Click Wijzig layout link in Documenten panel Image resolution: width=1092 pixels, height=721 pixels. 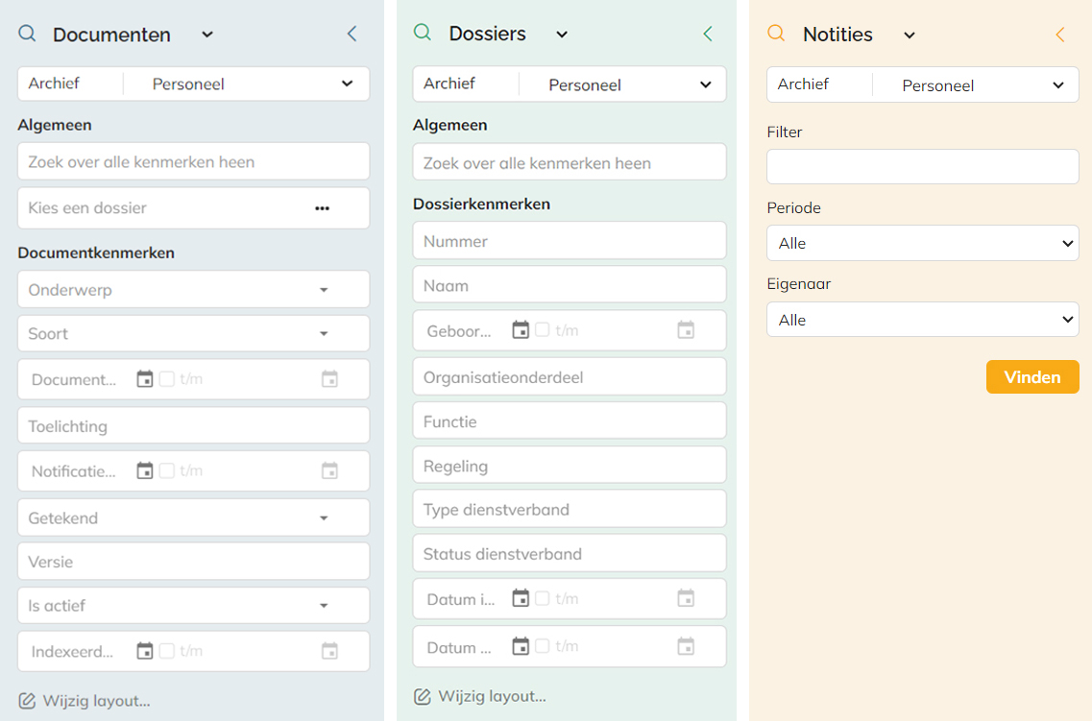(x=96, y=701)
